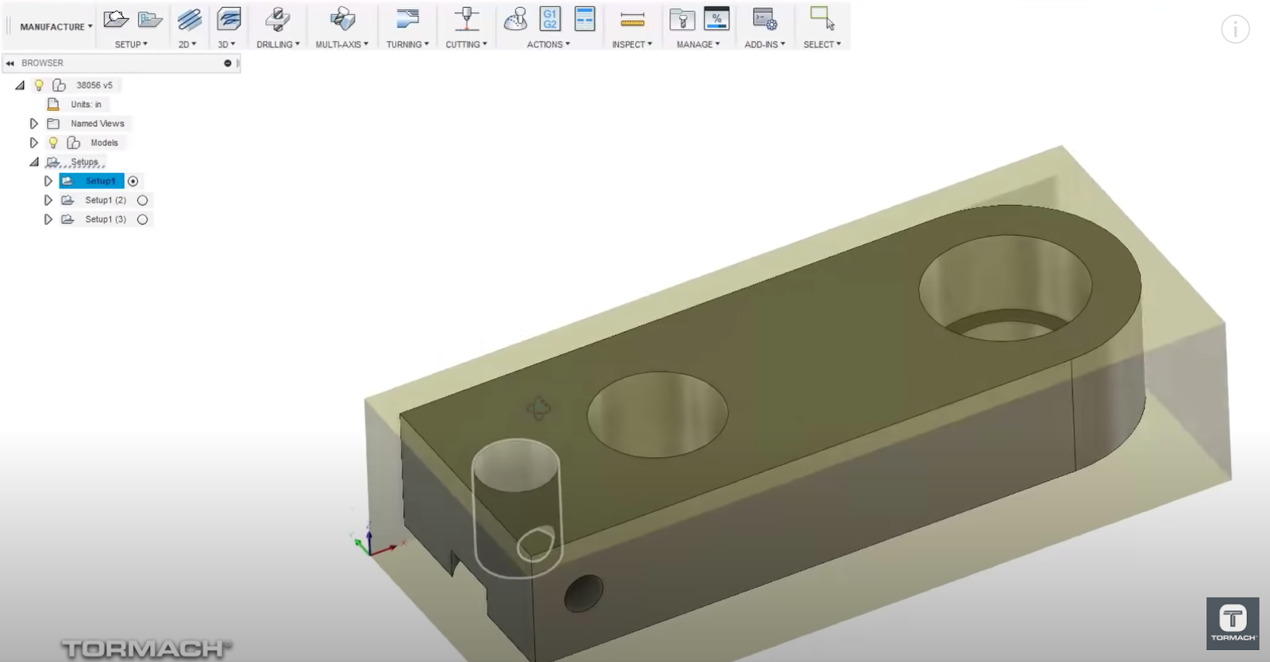Click the G1 G2 Post Process icon
This screenshot has height=662, width=1270.
(550, 19)
